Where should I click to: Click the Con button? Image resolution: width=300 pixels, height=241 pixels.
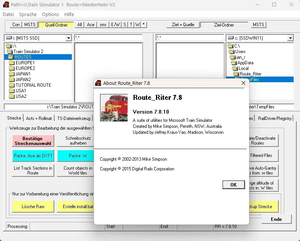click(x=16, y=25)
